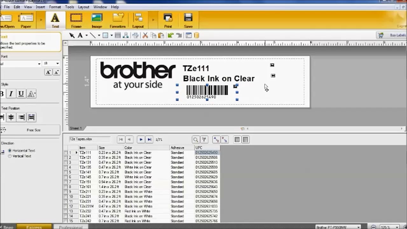Go to next database record

[x=141, y=140]
